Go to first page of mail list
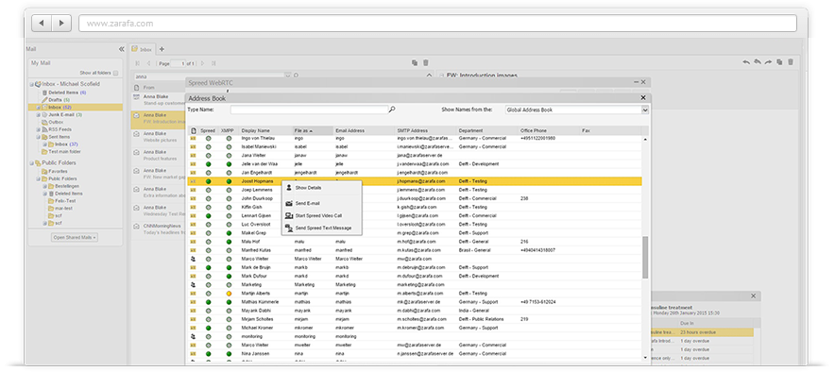Screen dimensions: 835x372 point(138,63)
